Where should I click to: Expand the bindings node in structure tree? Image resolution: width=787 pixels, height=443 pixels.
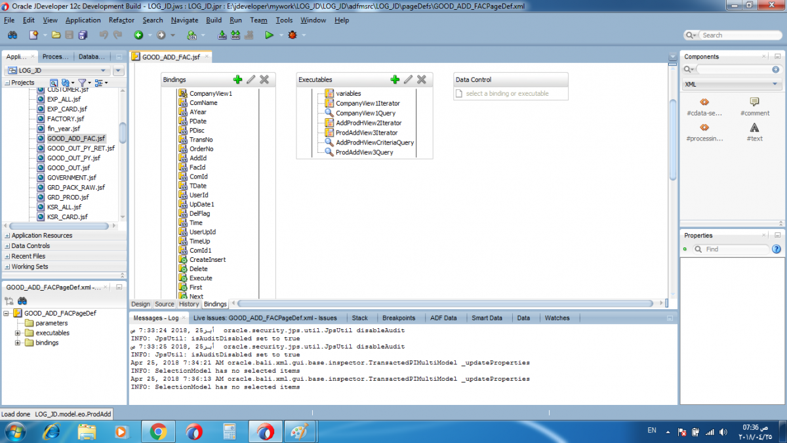click(18, 343)
